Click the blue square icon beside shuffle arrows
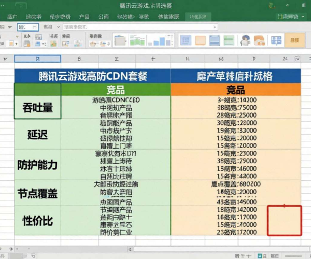Screen dimensions: 311x259 pyautogui.click(x=37, y=44)
